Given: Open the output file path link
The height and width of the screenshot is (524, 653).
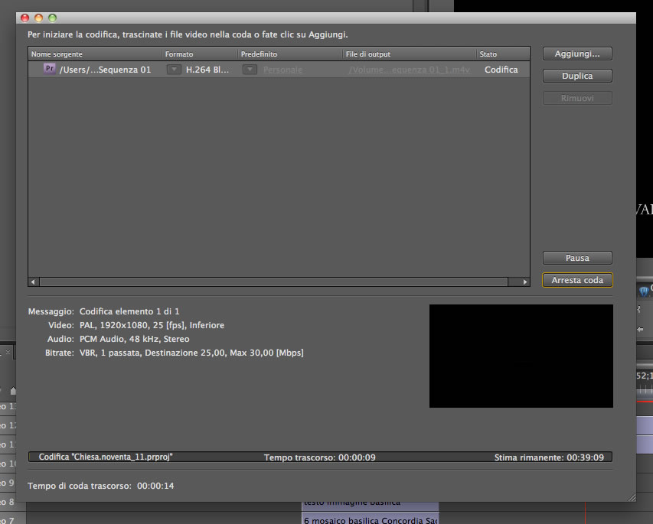Looking at the screenshot, I should (x=410, y=70).
